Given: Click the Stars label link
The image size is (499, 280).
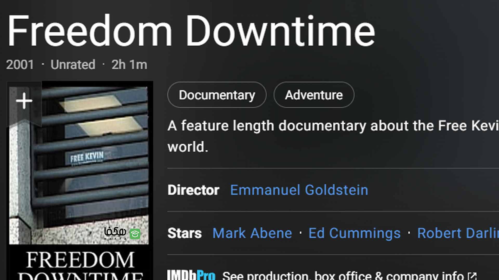Looking at the screenshot, I should [x=185, y=233].
